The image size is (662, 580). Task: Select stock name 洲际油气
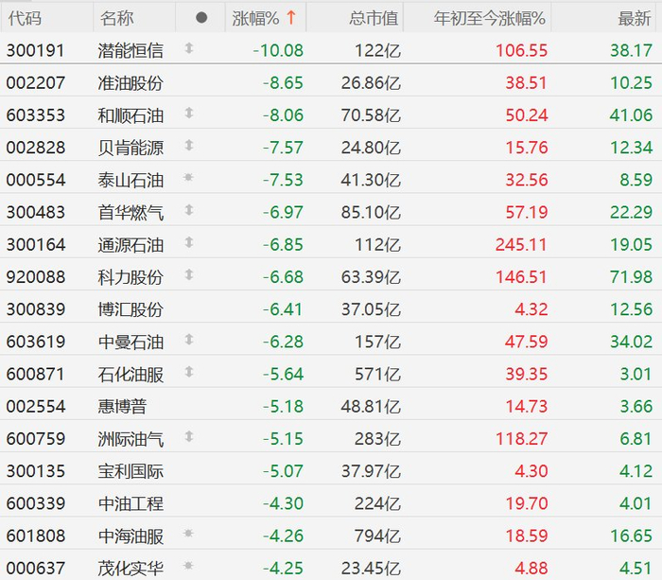[131, 439]
